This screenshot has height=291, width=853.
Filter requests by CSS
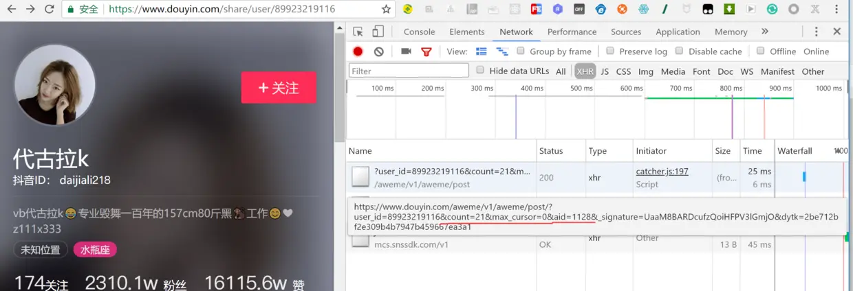(623, 71)
